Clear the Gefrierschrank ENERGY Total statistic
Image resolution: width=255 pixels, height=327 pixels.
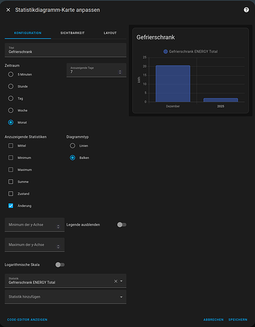[x=116, y=281]
